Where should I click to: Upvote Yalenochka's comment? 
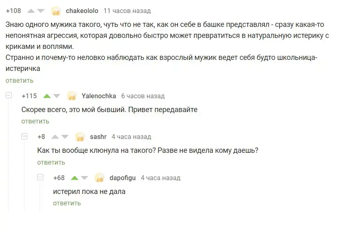47,96
